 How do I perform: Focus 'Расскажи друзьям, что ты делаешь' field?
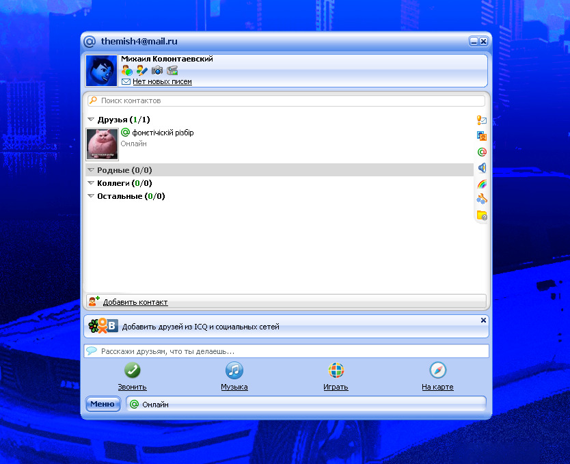286,351
